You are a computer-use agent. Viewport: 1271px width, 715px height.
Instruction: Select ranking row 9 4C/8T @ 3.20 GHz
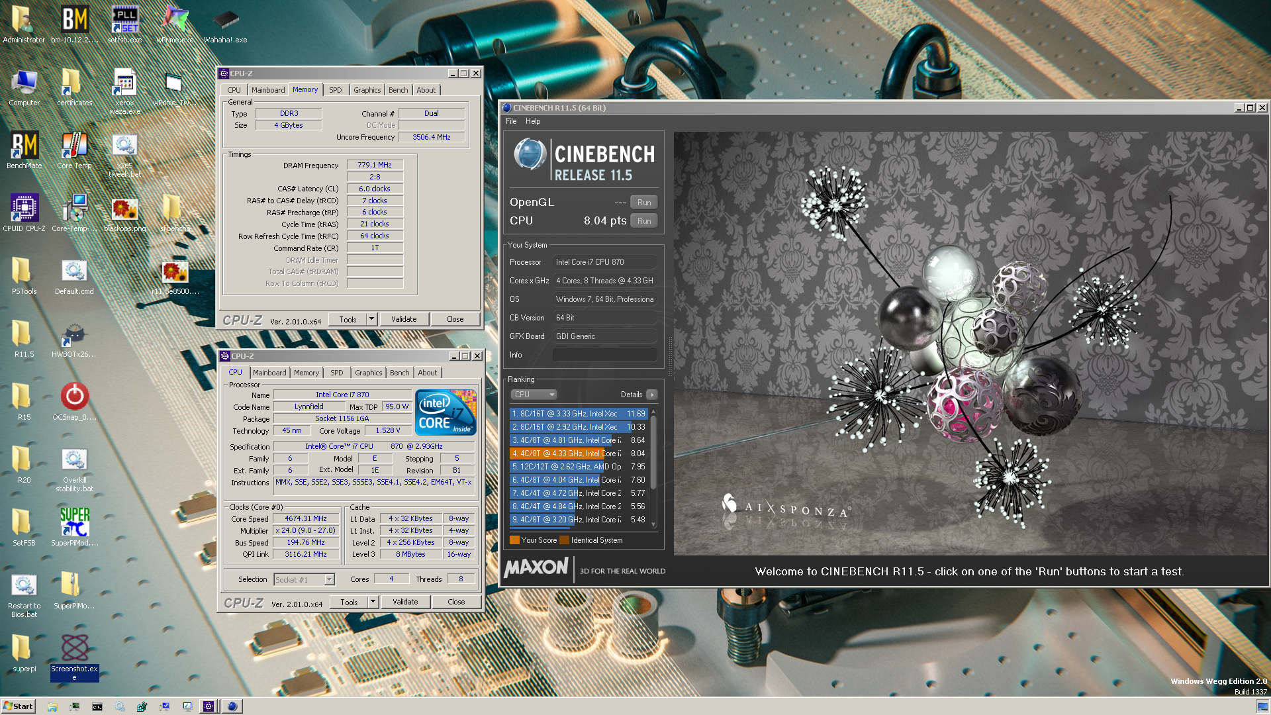(579, 520)
